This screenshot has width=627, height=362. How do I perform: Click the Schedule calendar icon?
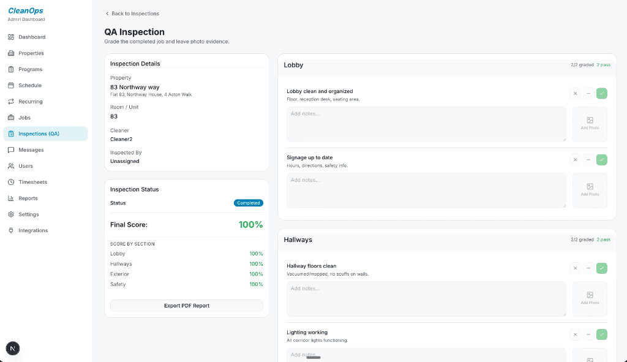(11, 86)
